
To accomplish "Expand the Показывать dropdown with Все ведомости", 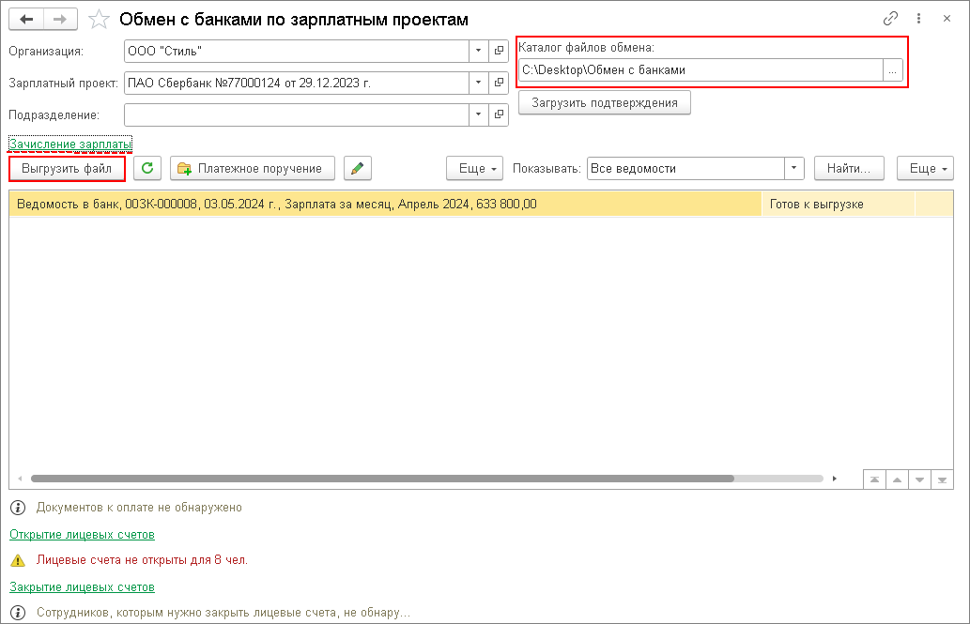I will pyautogui.click(x=793, y=168).
